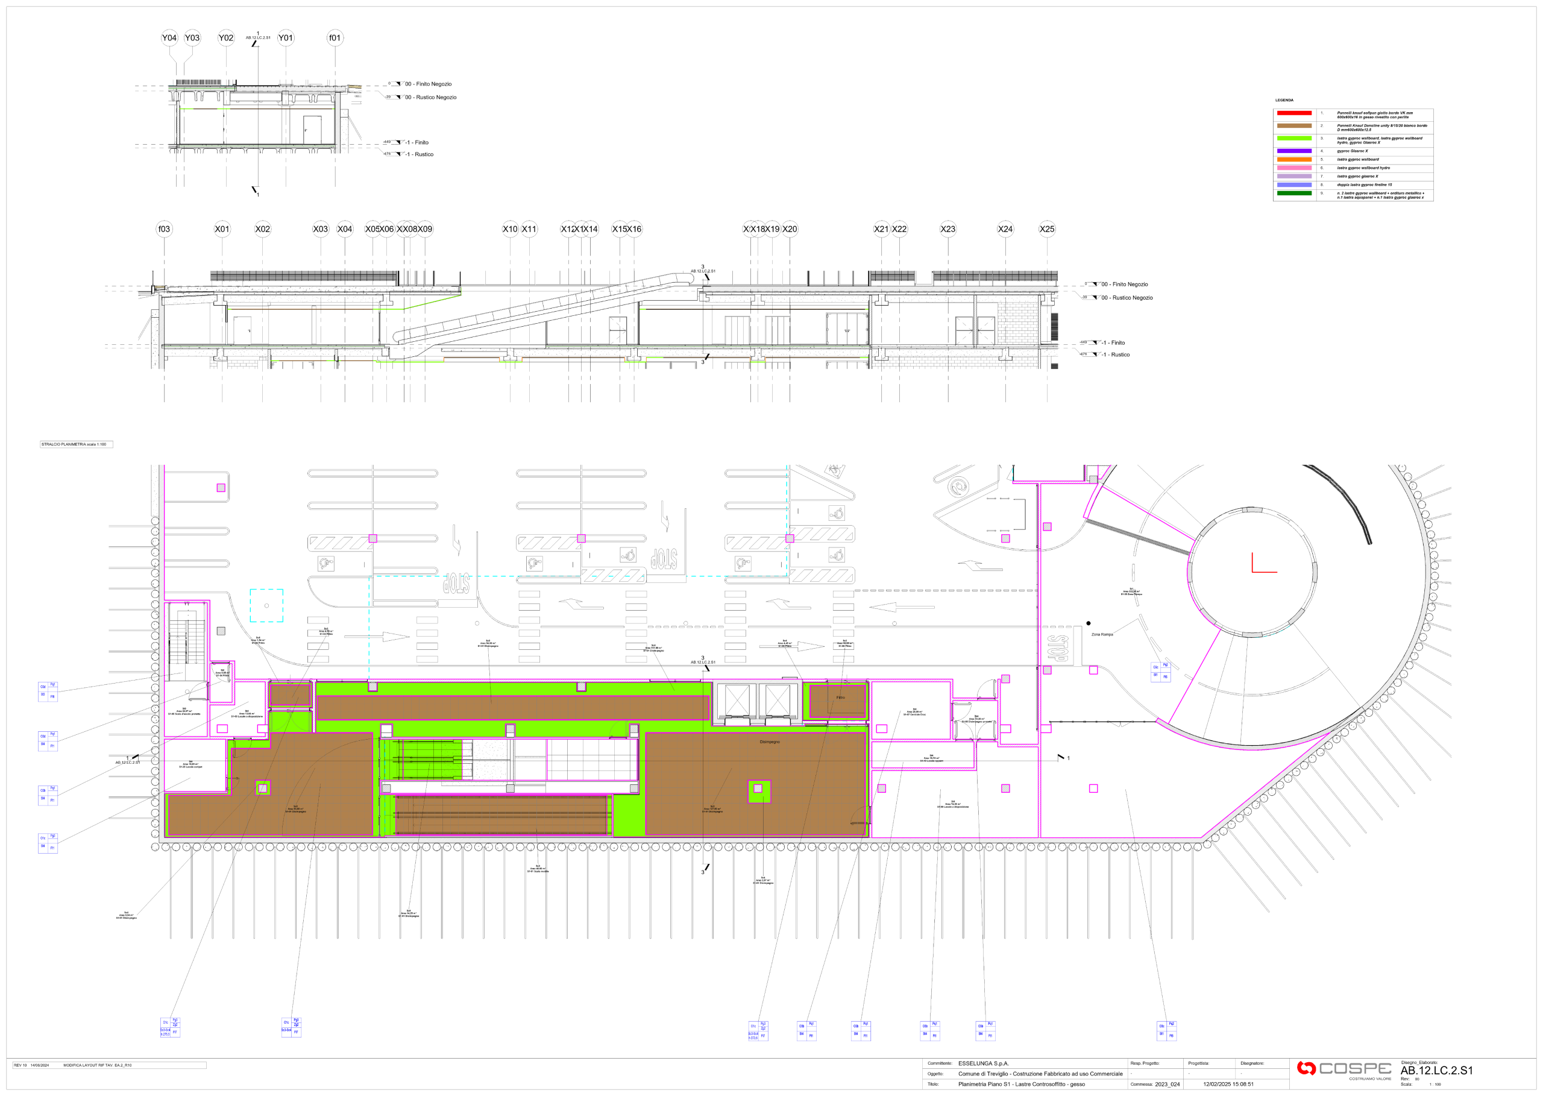Click the bright green legend swatch for item 3

click(1294, 138)
